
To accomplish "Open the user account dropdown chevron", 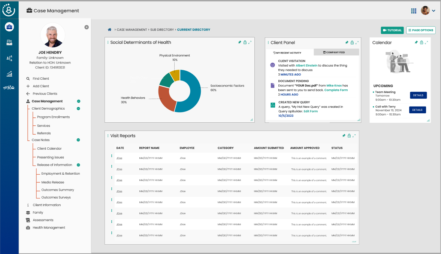I will [434, 11].
